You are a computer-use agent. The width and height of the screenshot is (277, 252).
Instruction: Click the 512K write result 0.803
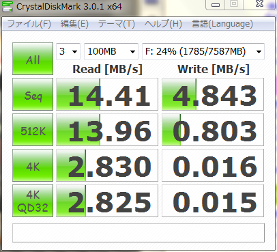(x=213, y=130)
